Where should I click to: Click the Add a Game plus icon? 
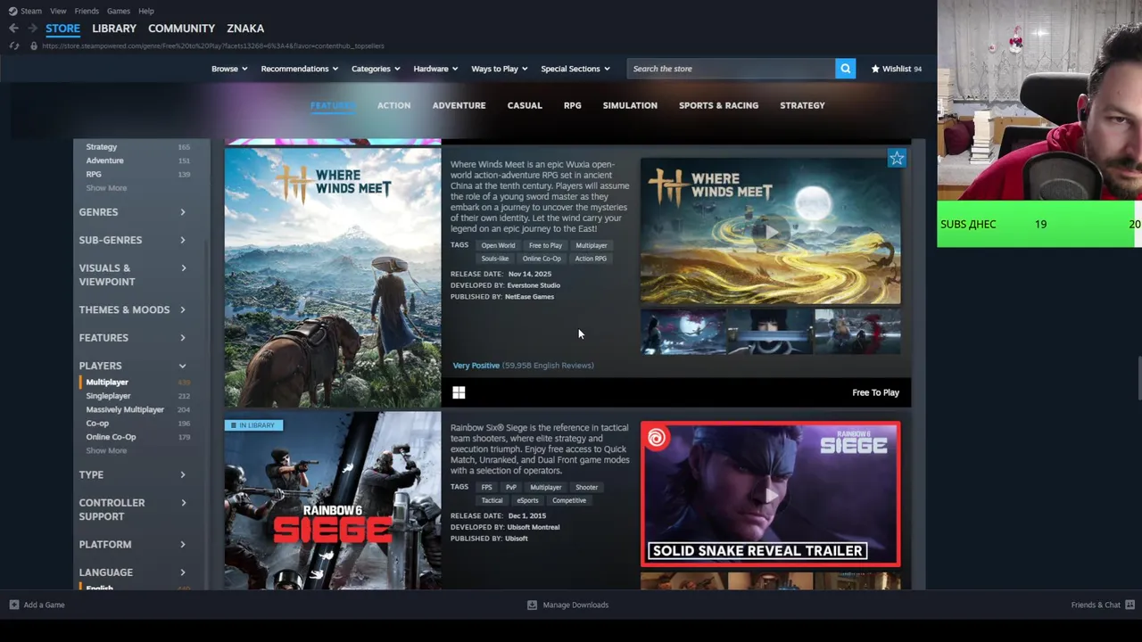point(13,605)
